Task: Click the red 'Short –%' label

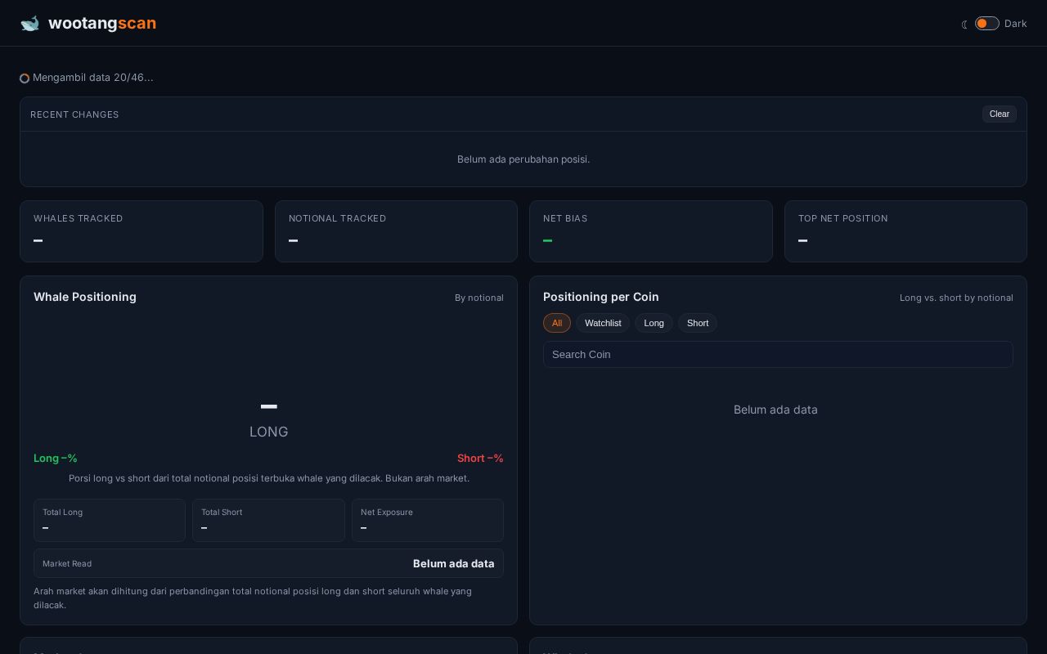Action: 480,459
